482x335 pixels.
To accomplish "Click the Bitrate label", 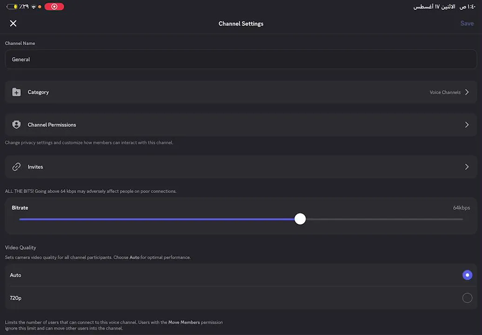I will pos(20,208).
